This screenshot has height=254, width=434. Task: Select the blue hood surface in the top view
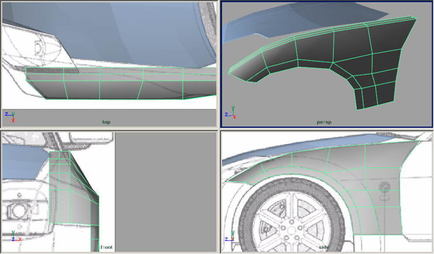pyautogui.click(x=124, y=31)
